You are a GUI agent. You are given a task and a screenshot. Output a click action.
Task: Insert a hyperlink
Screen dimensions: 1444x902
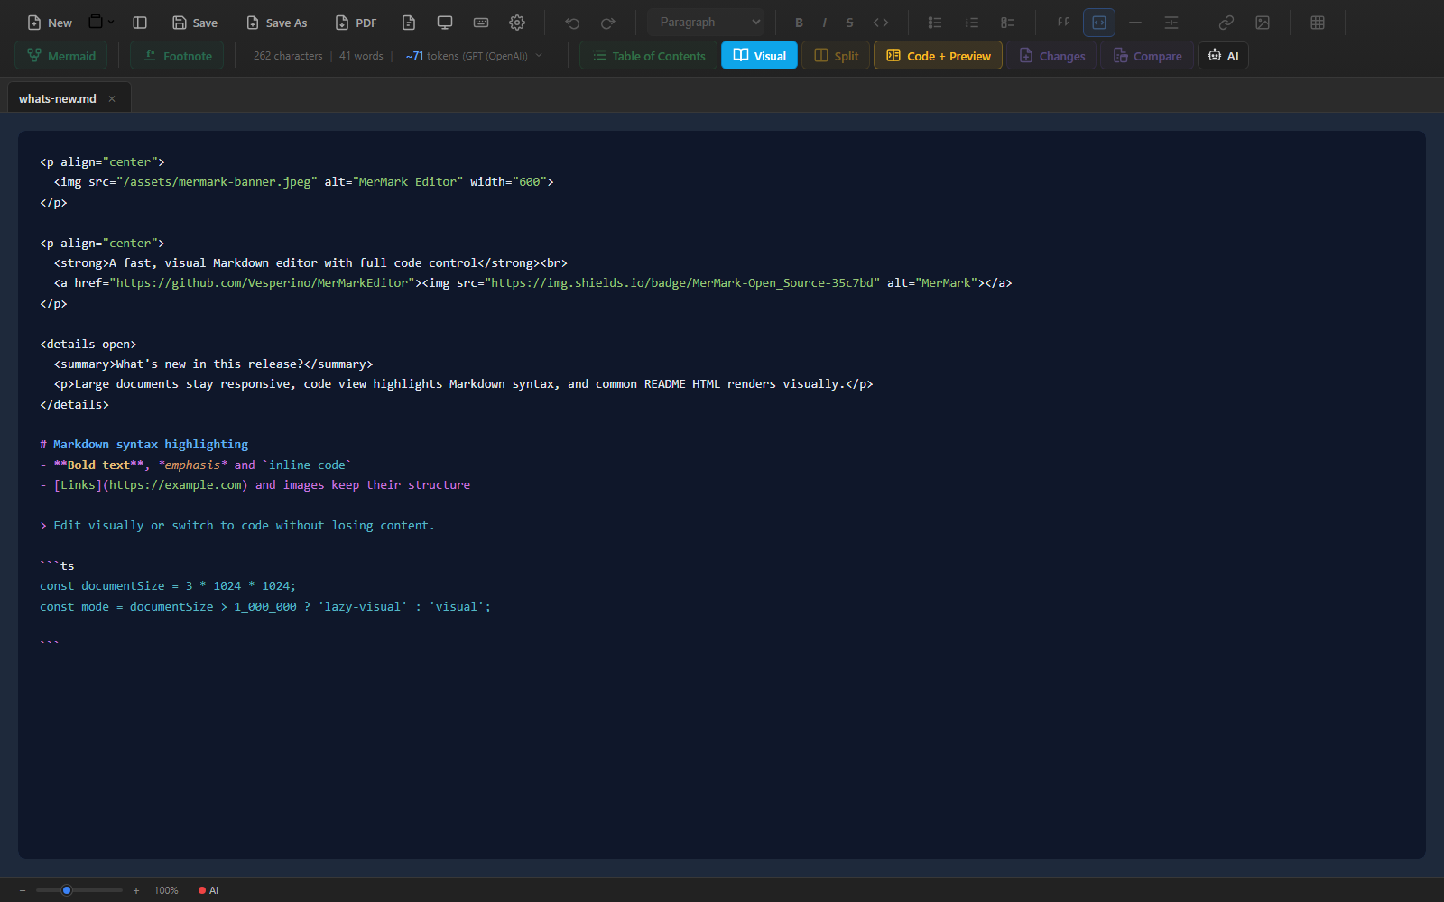click(x=1226, y=23)
